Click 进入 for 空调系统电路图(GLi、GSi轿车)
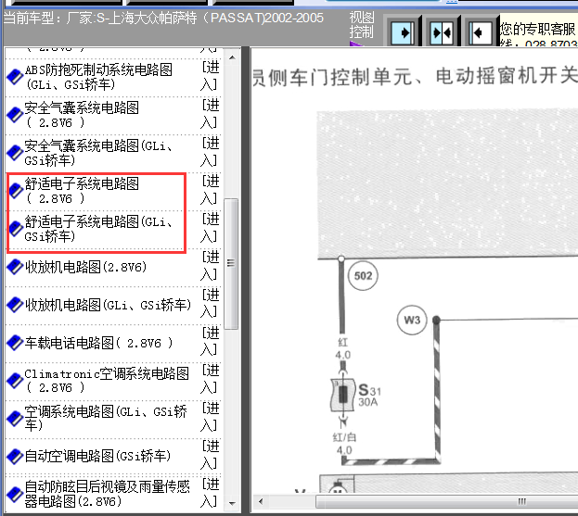The width and height of the screenshot is (578, 516). pyautogui.click(x=210, y=418)
